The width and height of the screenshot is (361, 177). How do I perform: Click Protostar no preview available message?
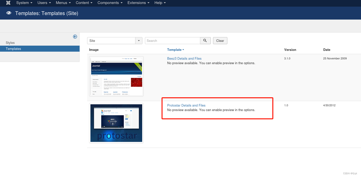click(211, 110)
